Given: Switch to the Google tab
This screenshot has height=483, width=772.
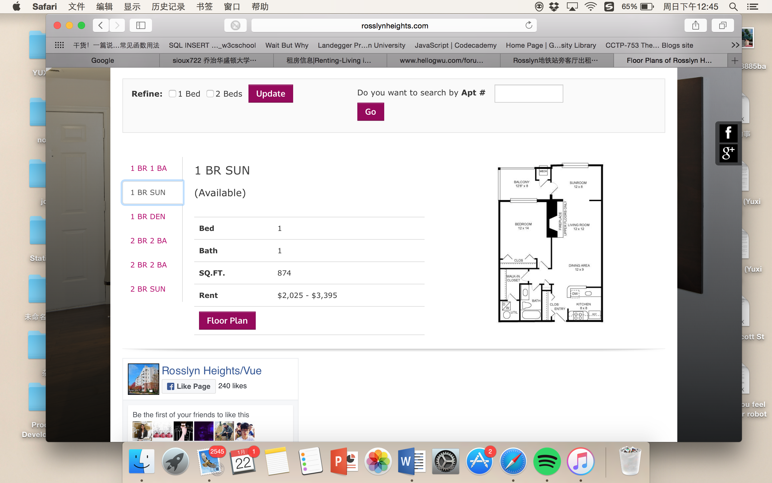Looking at the screenshot, I should (x=103, y=60).
